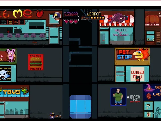Click the first bullet in the ammo counter
Viewport: 161px width, 121px height.
92,18
